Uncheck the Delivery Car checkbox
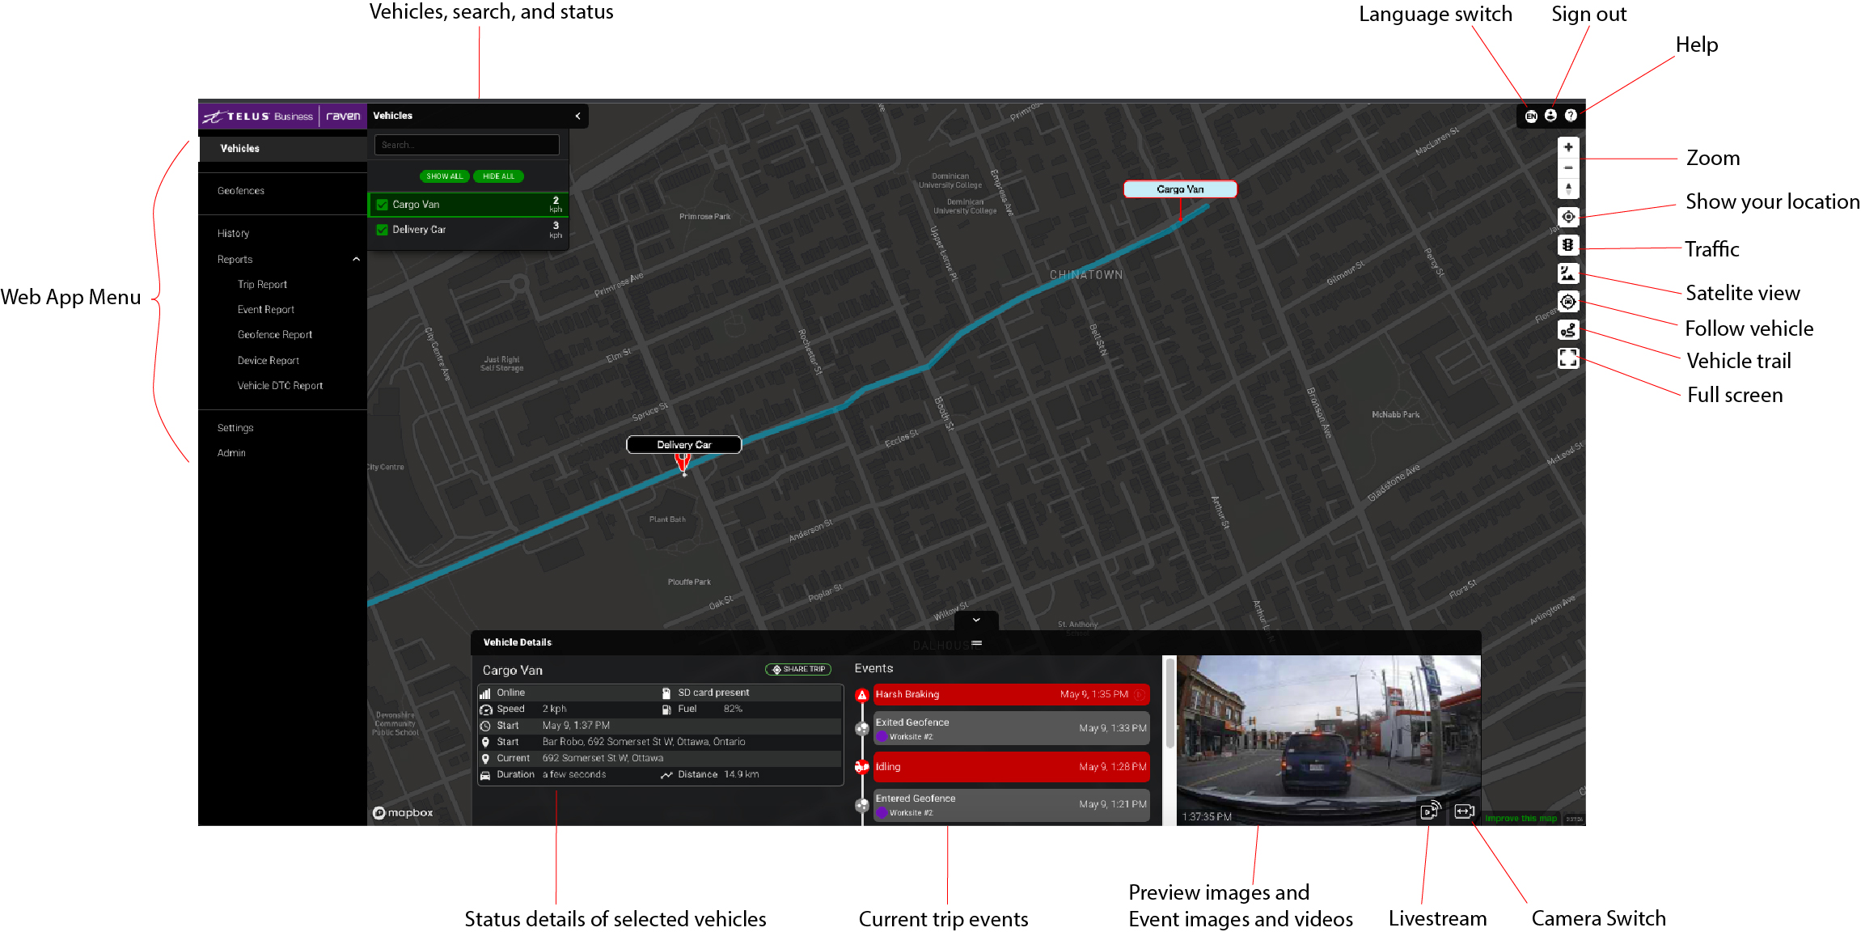The image size is (1861, 932). click(x=383, y=230)
